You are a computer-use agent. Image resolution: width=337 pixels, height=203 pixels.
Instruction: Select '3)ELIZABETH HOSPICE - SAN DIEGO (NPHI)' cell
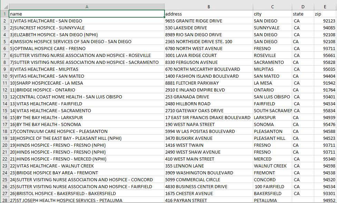click(x=87, y=35)
